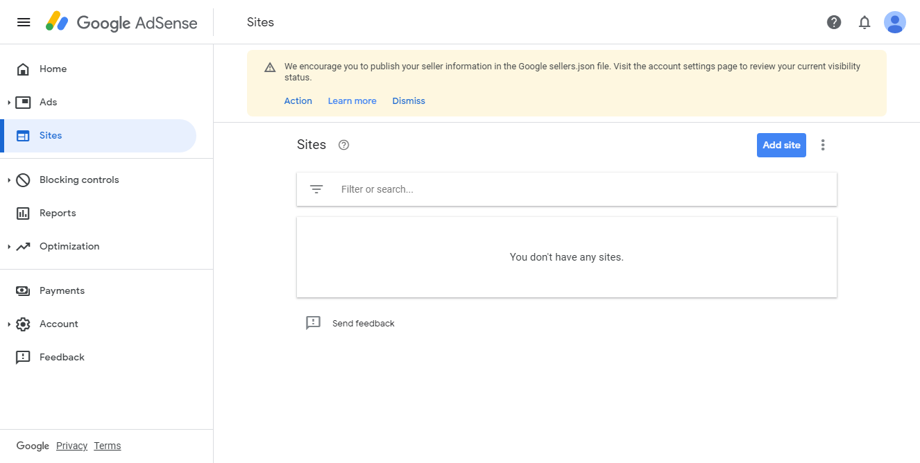
Task: Open Blocking controls via its icon
Action: point(24,180)
